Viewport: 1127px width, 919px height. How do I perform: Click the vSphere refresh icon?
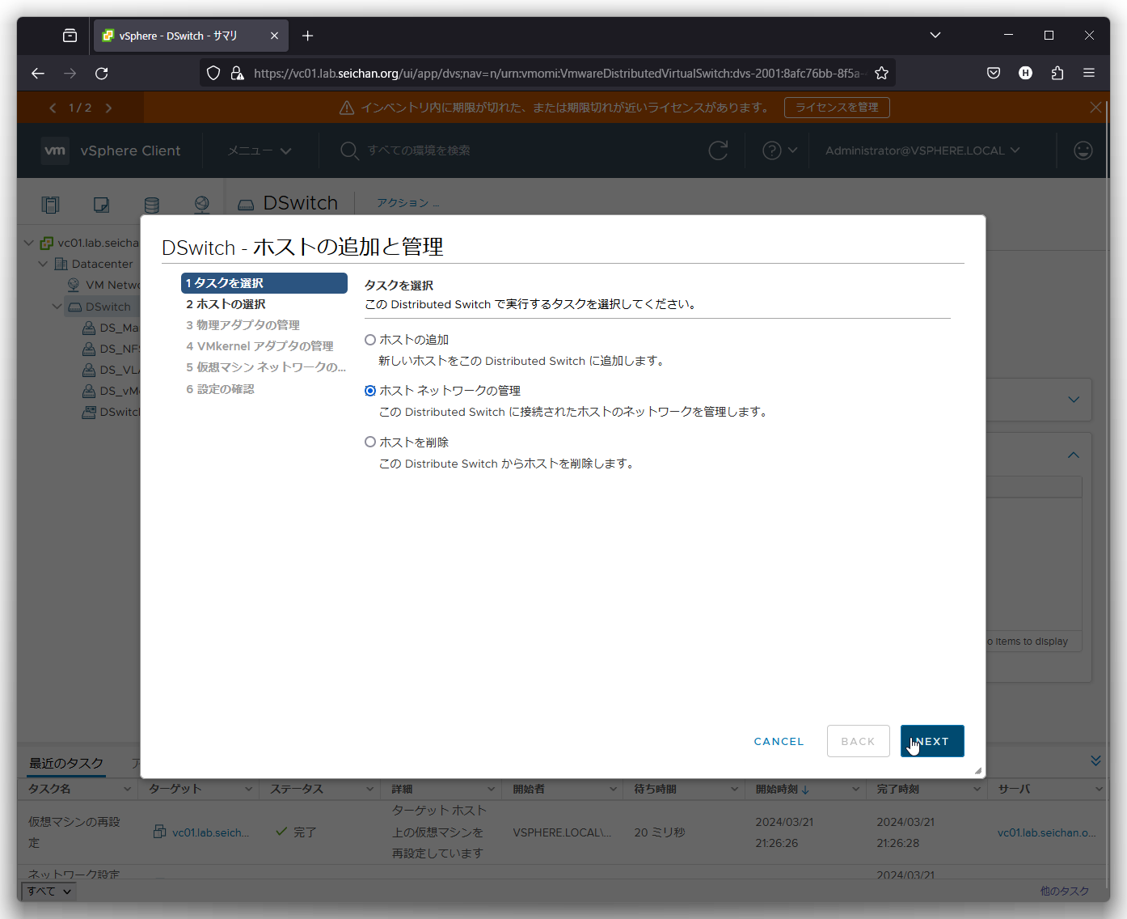tap(718, 150)
